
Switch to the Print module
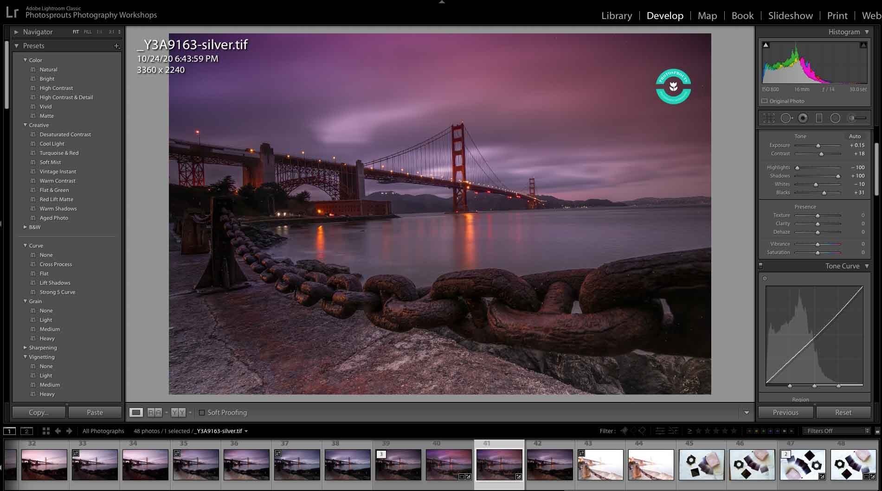(837, 15)
